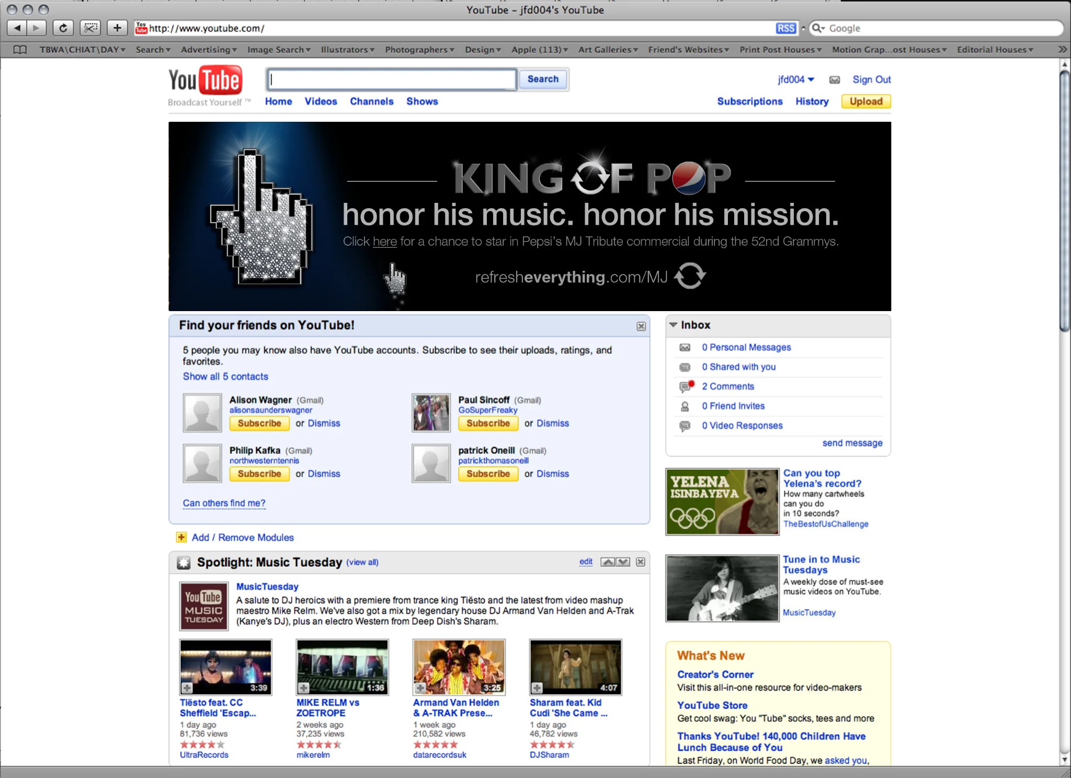This screenshot has height=778, width=1071.
Task: Click Can others find me?
Action: [224, 503]
